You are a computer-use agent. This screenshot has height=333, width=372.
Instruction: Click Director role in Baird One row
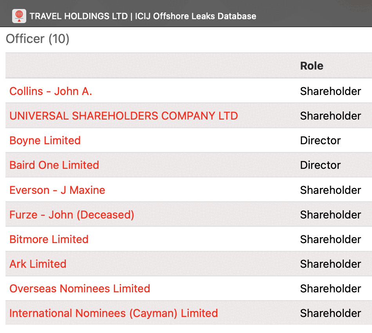[x=320, y=165]
